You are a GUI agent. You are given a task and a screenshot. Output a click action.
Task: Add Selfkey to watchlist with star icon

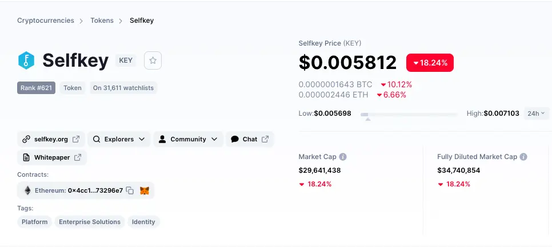[153, 60]
